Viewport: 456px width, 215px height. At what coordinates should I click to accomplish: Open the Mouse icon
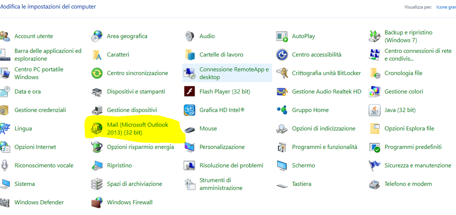coord(189,129)
